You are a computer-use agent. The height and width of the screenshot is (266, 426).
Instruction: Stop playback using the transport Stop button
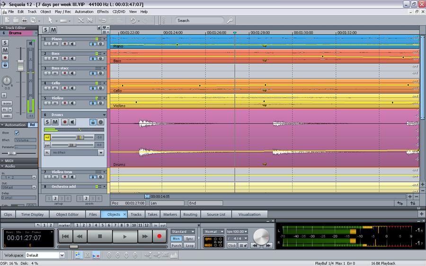(100, 236)
